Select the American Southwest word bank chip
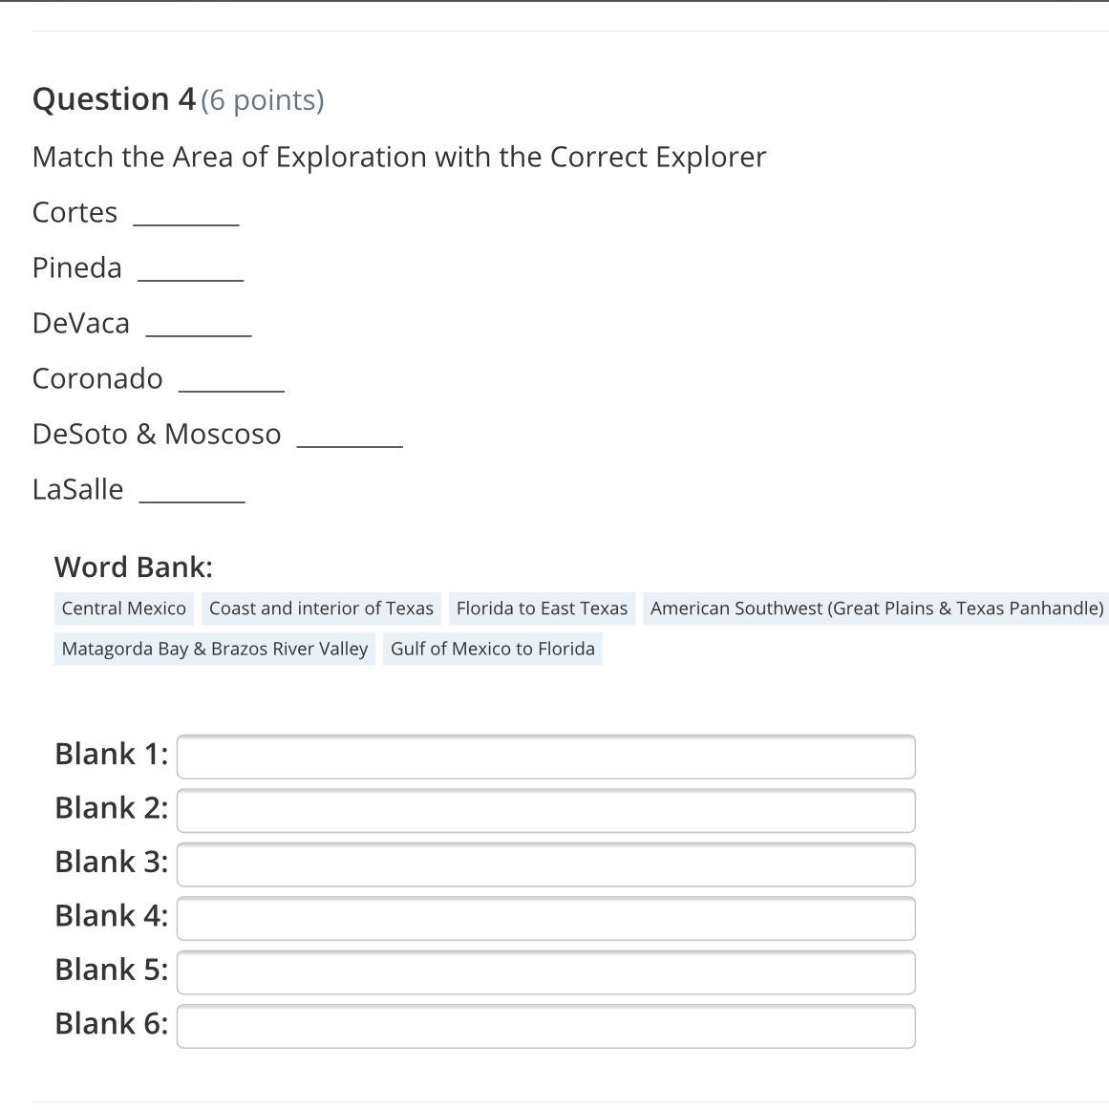Screen dimensions: 1109x1110 point(876,608)
